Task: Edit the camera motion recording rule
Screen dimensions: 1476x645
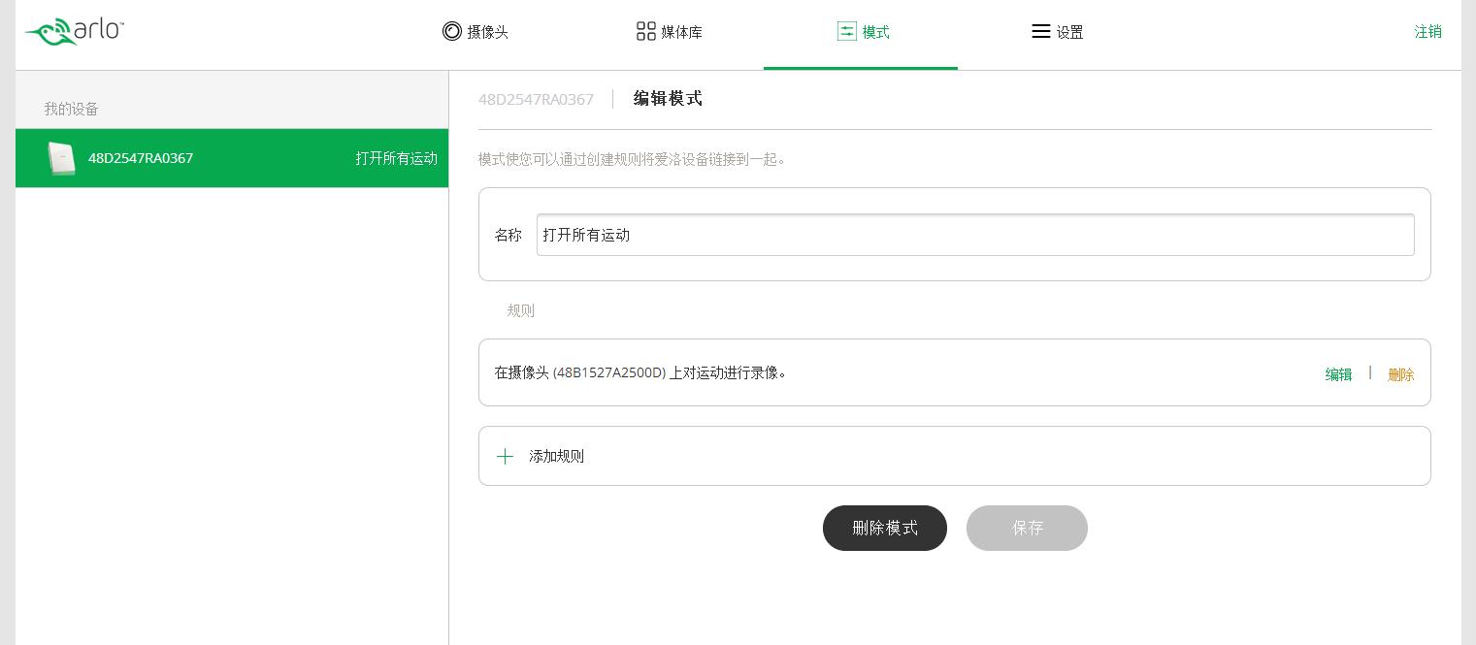Action: (1338, 374)
